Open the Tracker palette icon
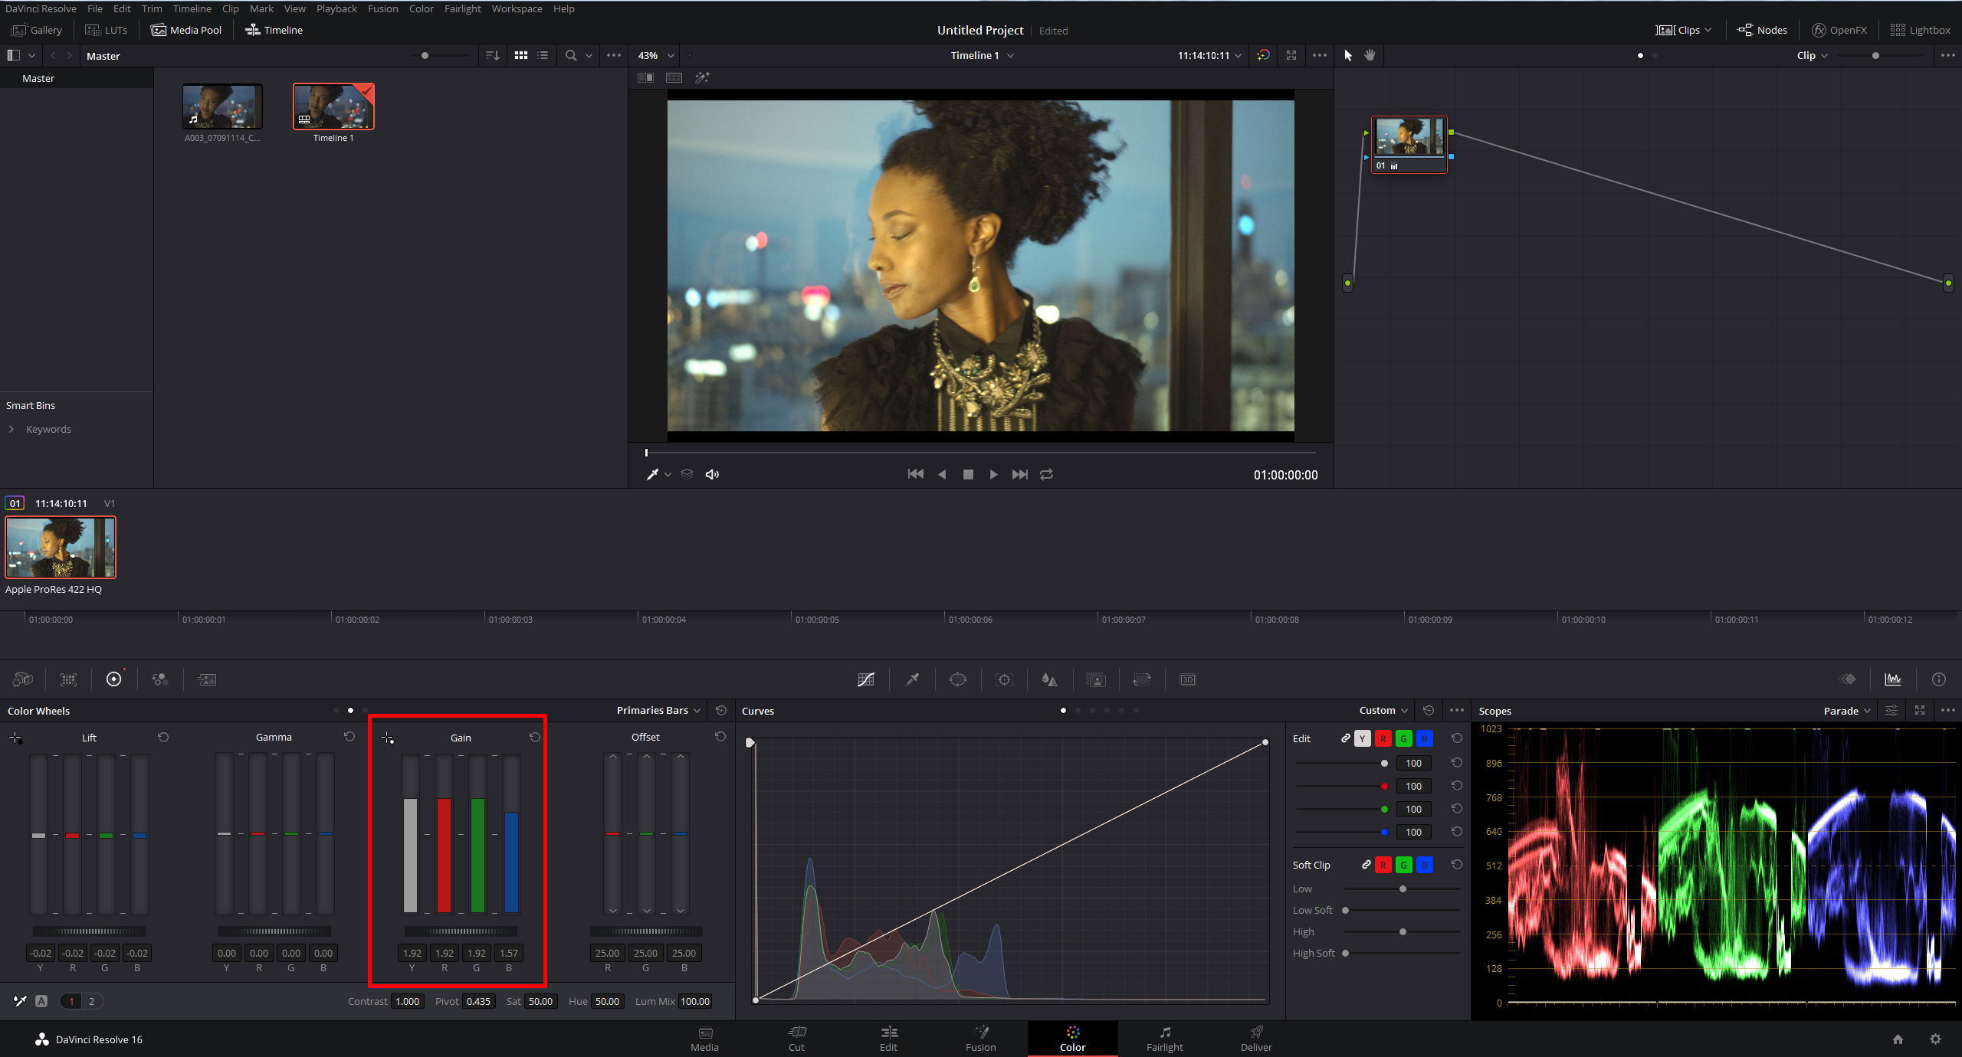Screen dimensions: 1962x1057 click(1004, 679)
